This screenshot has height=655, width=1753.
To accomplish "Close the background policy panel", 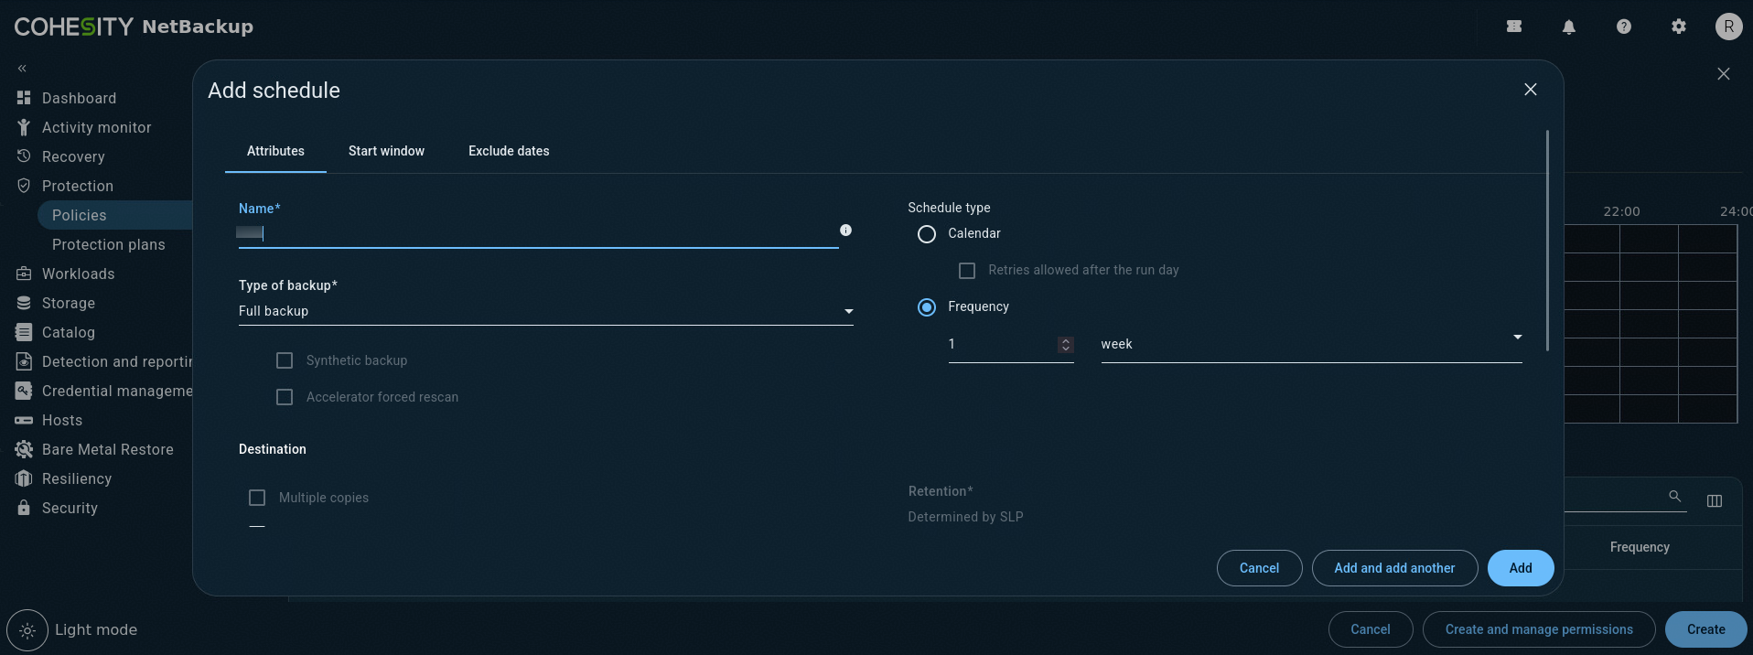I will pos(1723,74).
